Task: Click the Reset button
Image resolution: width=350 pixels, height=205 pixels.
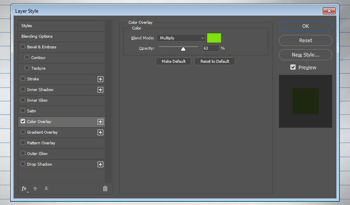Action: point(306,41)
